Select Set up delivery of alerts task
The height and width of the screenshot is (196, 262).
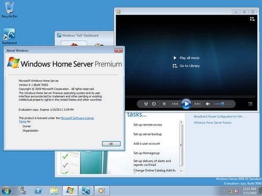152,163
